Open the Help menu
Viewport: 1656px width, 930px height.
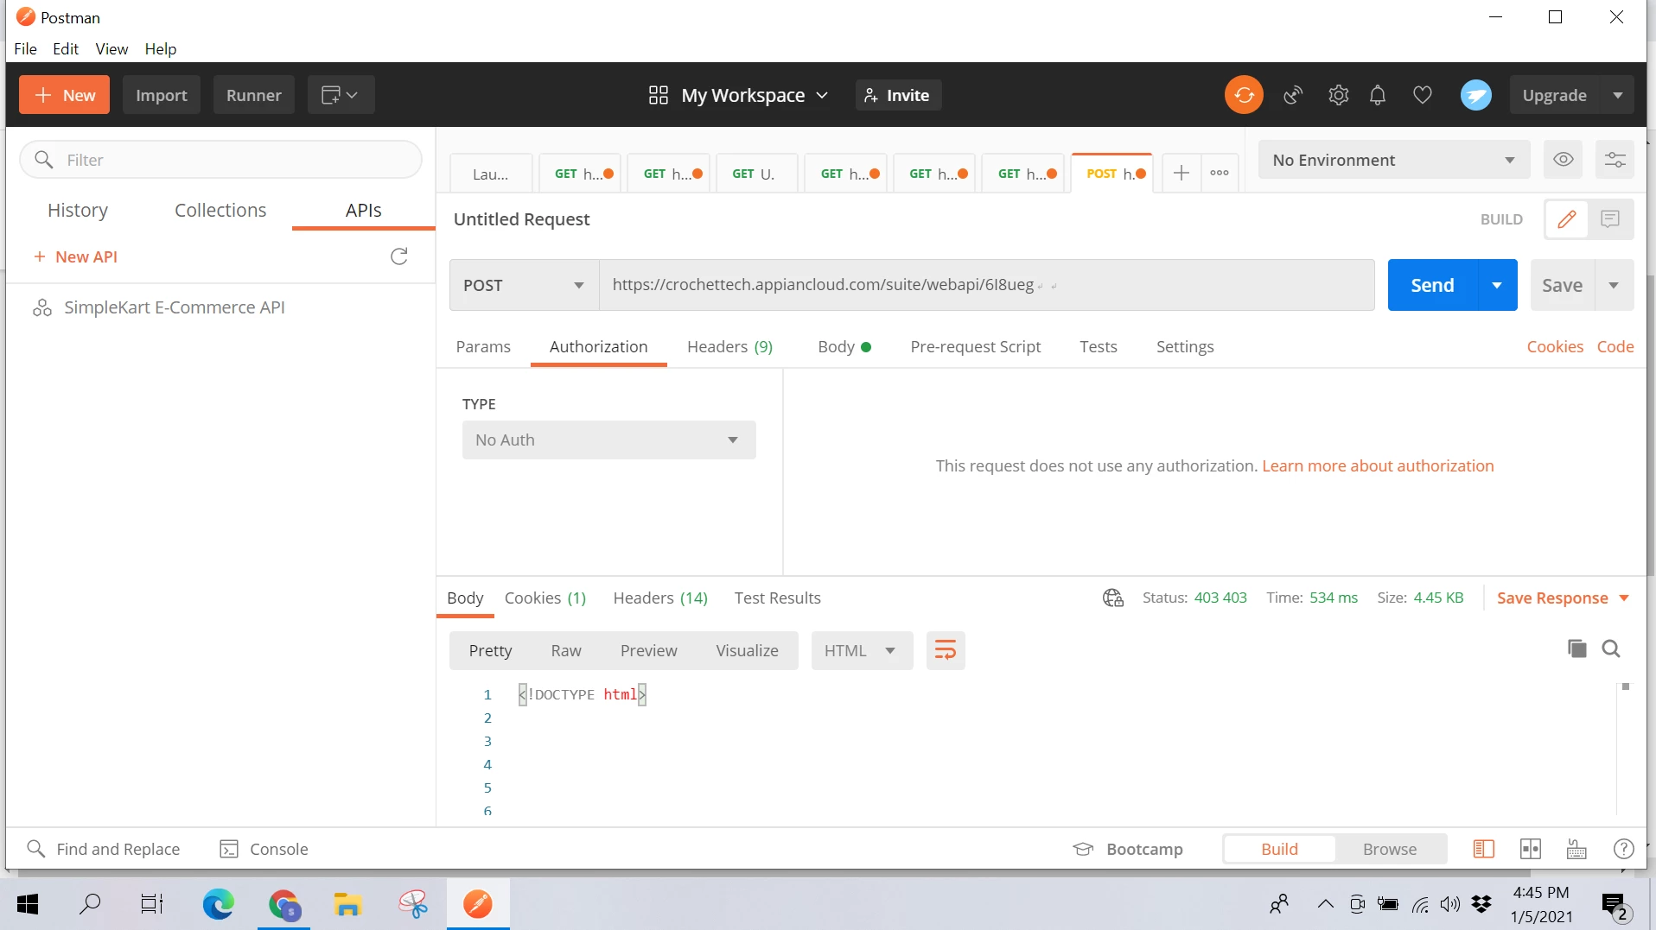[x=160, y=48]
